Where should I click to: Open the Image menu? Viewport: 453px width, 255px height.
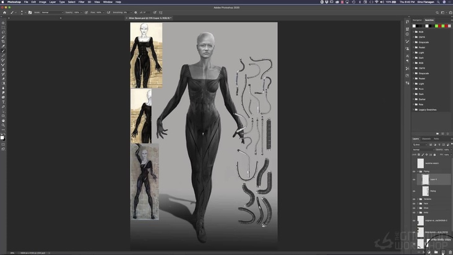43,2
